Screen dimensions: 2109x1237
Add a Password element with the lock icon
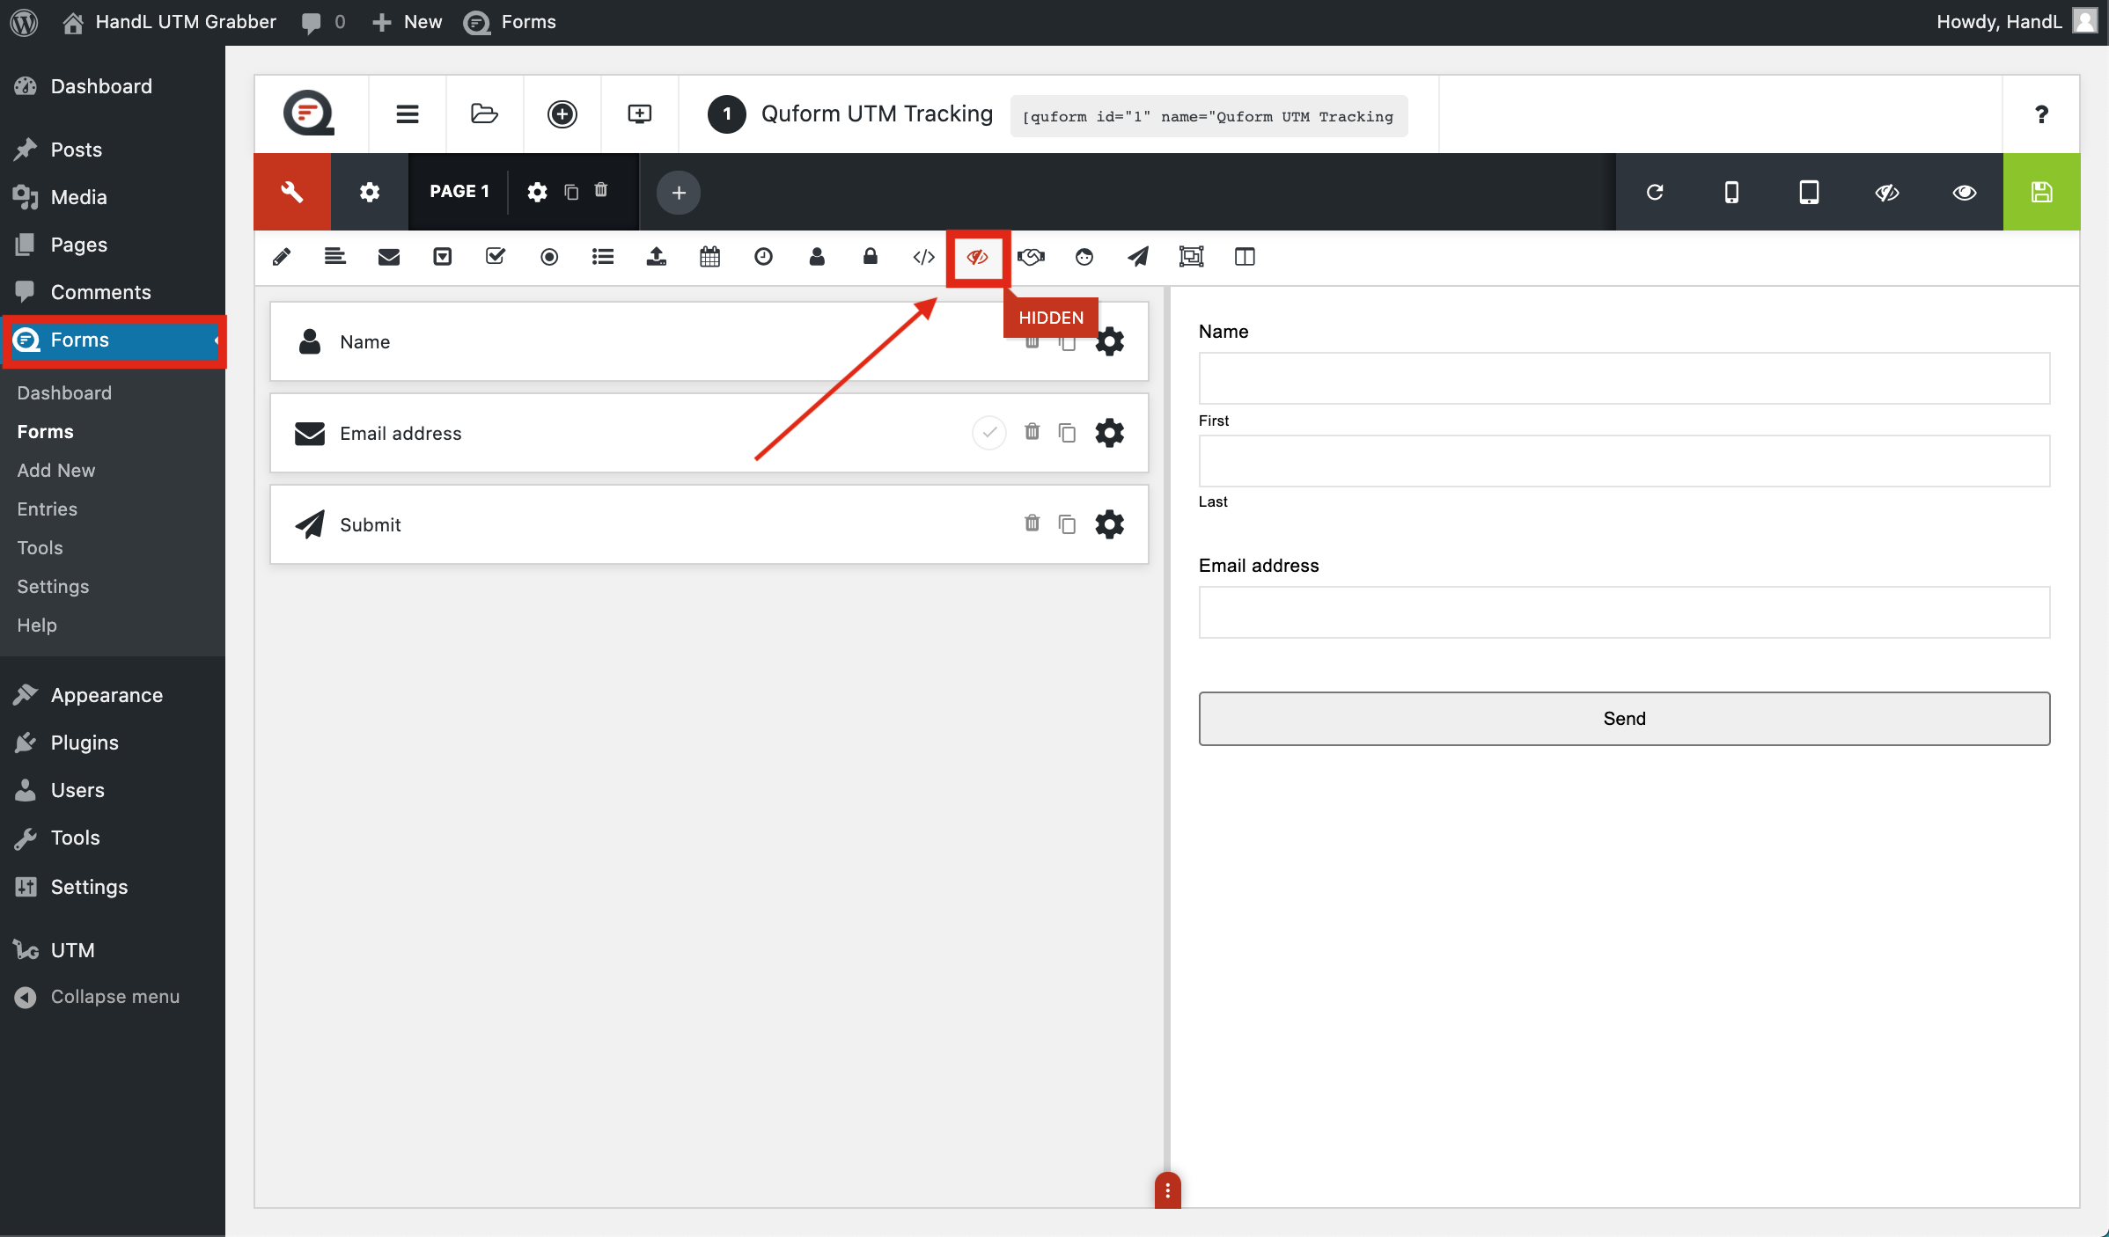871,257
